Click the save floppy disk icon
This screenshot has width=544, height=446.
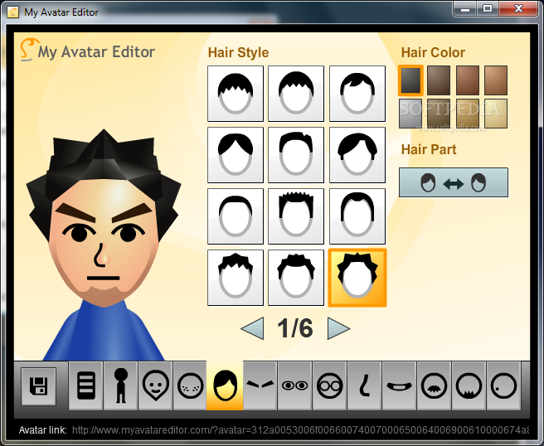(x=38, y=386)
